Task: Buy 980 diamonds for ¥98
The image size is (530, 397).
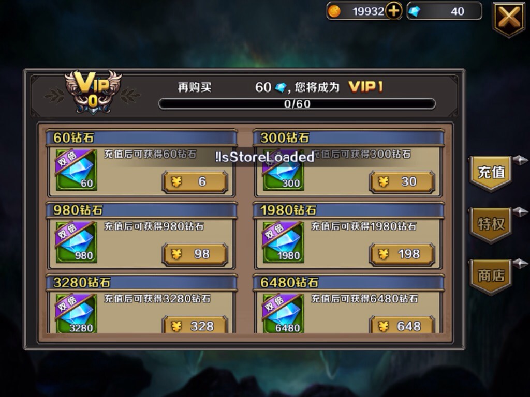Action: [x=195, y=254]
